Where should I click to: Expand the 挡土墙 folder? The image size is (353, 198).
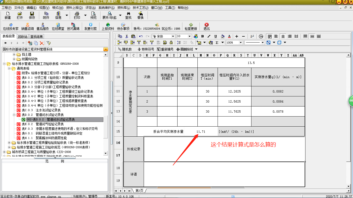point(14,54)
